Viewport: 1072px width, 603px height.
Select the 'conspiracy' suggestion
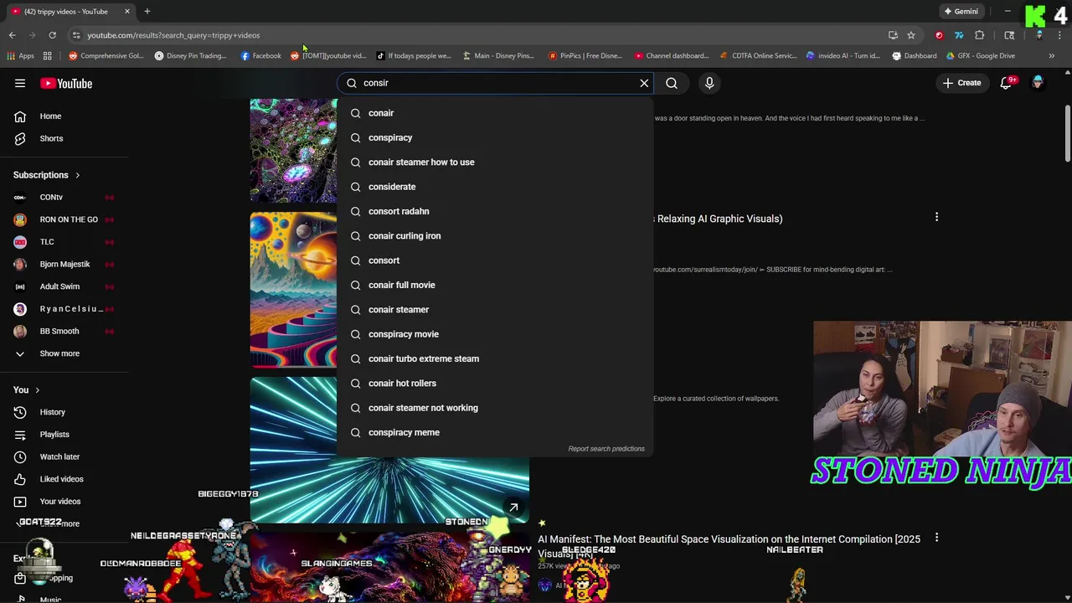pos(495,137)
